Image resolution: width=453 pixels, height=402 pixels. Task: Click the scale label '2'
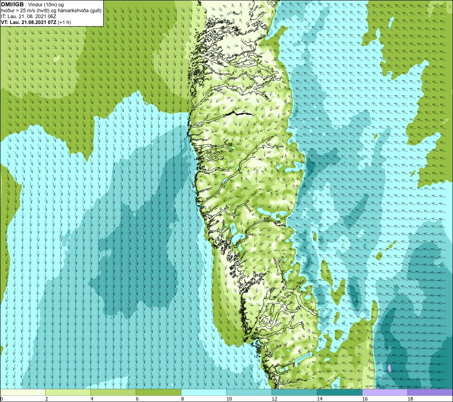pyautogui.click(x=47, y=399)
